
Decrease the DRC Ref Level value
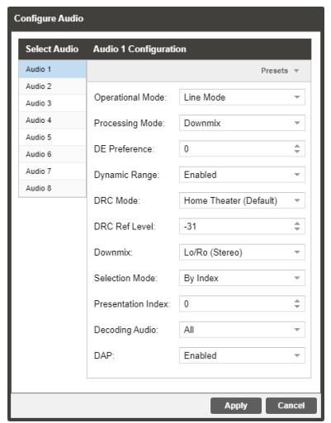tap(296, 229)
